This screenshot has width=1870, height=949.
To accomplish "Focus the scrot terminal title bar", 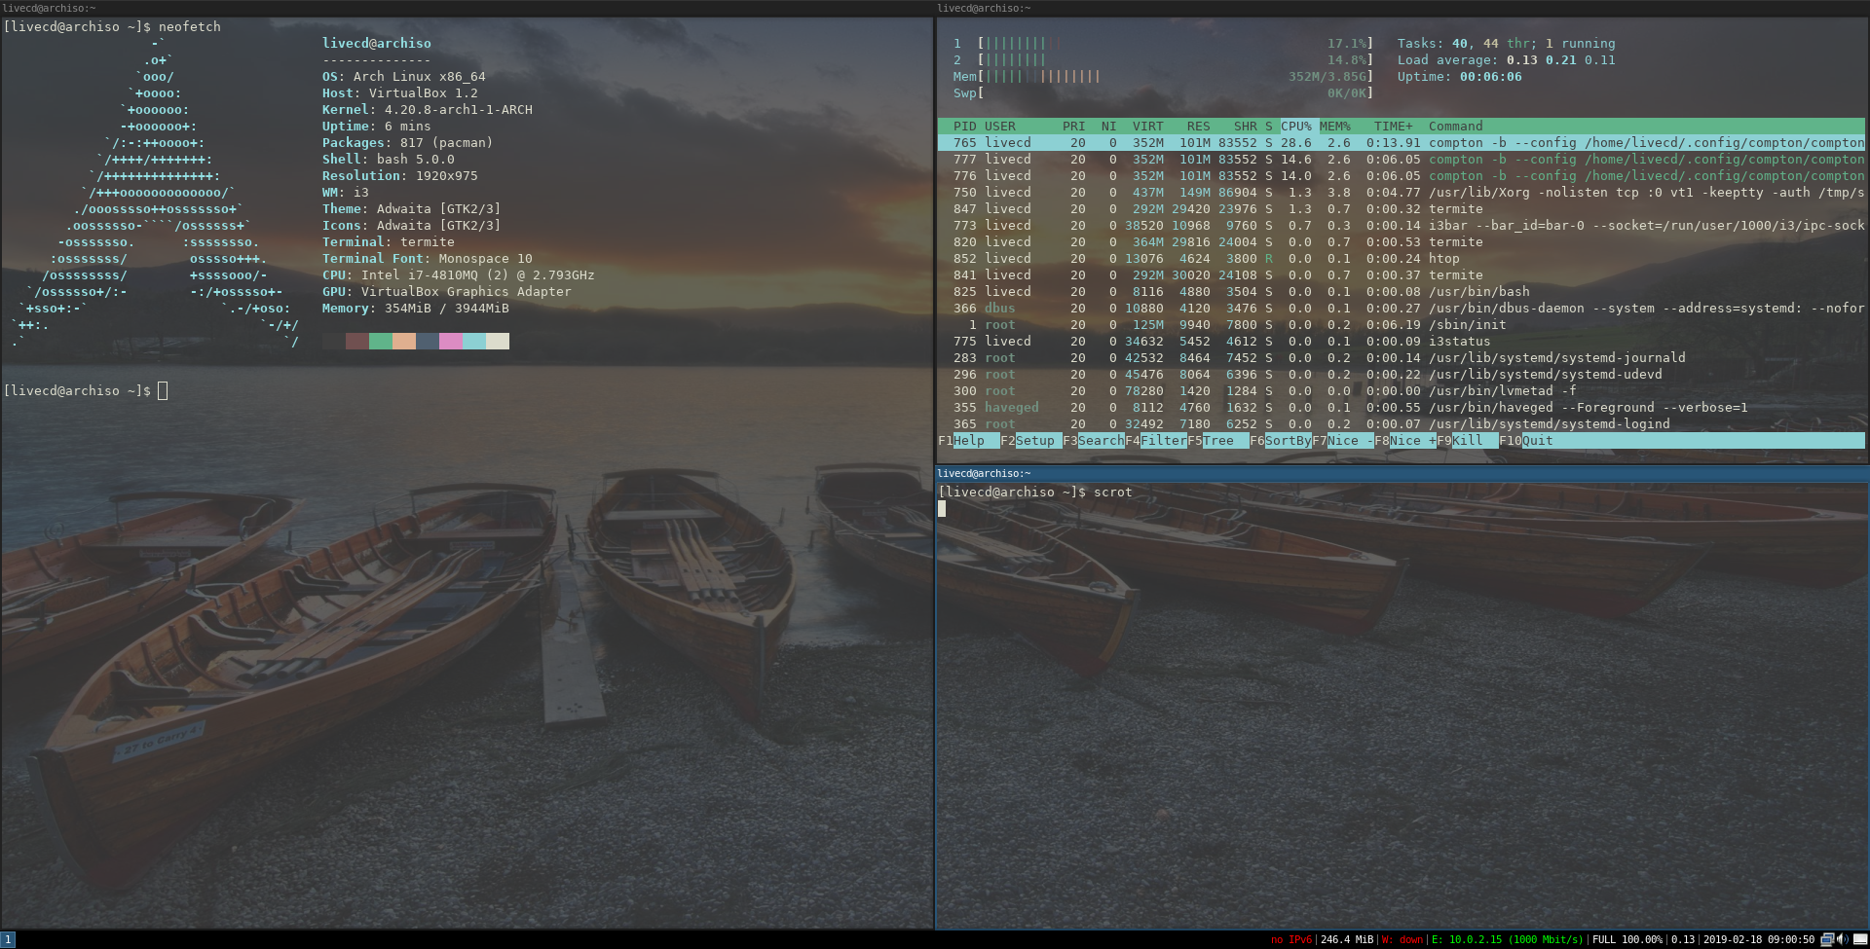I will [1402, 474].
